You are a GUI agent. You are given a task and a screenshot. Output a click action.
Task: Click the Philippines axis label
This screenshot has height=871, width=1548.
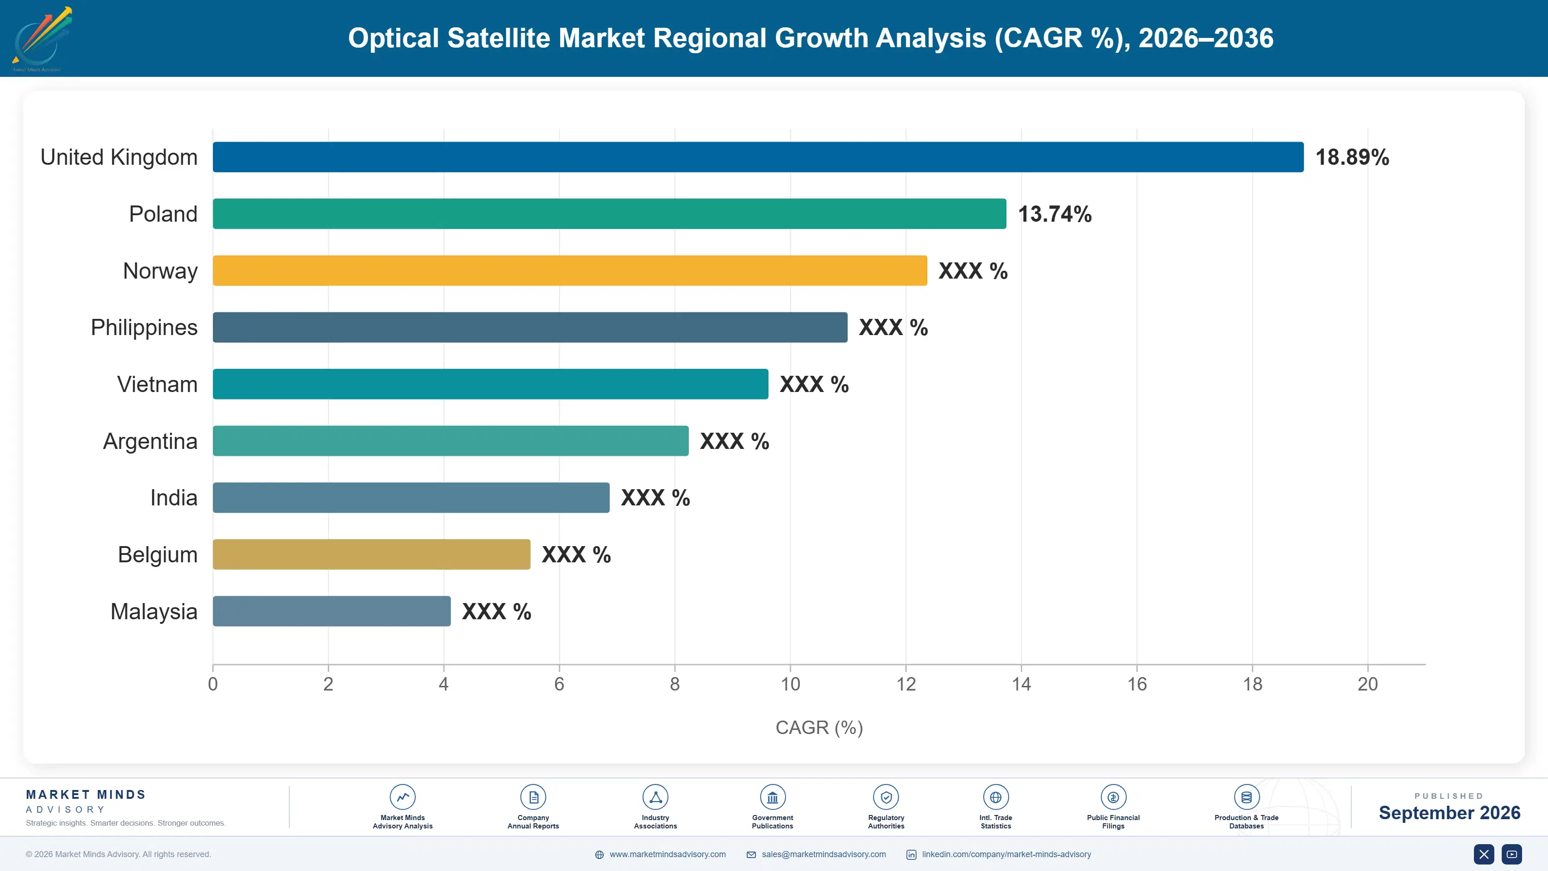[144, 328]
